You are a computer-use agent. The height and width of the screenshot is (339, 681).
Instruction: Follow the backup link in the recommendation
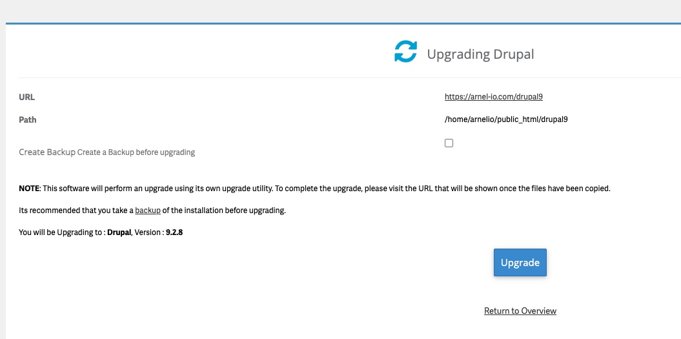[148, 211]
